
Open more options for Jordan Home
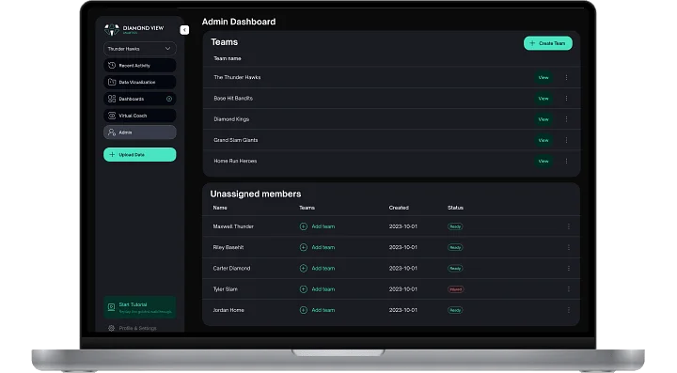click(569, 310)
